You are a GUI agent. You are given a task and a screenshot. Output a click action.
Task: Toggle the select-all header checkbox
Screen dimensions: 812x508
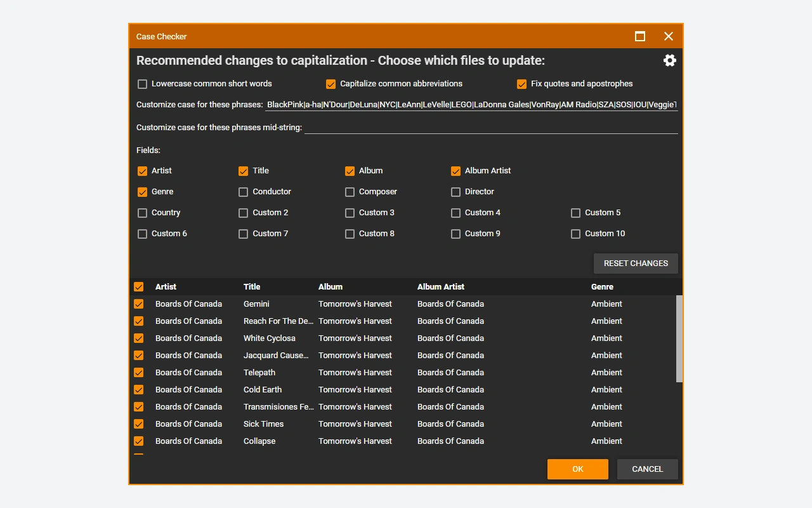[x=138, y=287]
